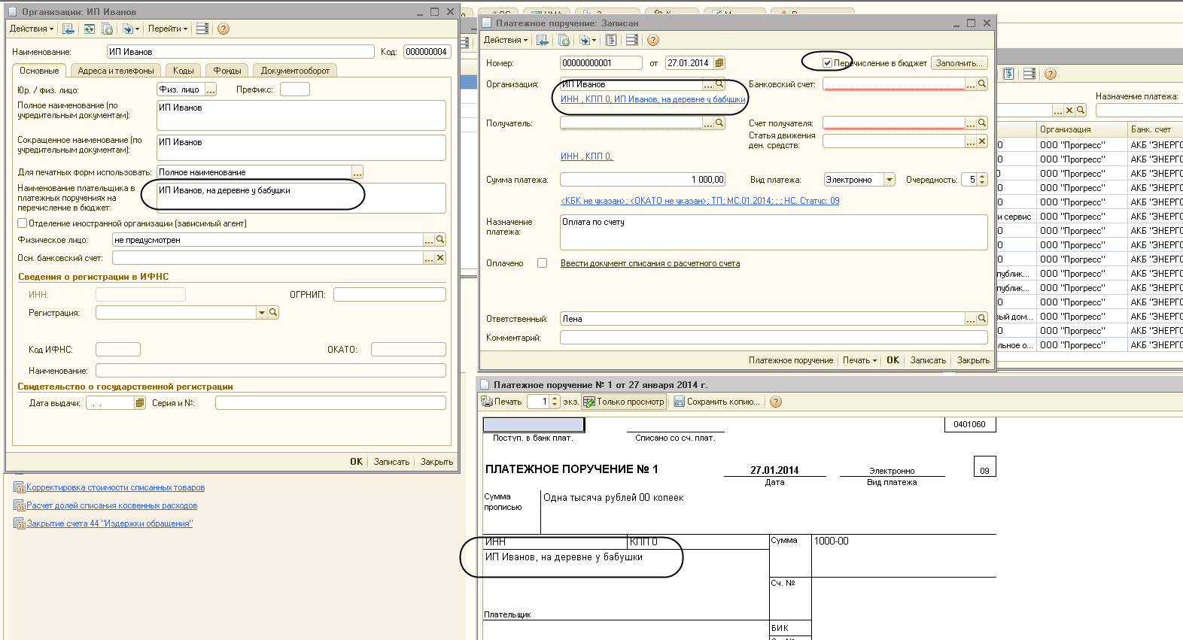Enable the Отделение иностранной организации checkbox
The width and height of the screenshot is (1183, 640).
23,223
